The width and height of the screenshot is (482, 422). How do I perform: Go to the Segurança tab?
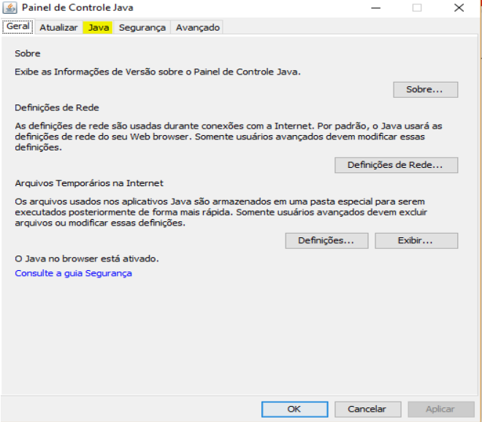click(x=142, y=27)
